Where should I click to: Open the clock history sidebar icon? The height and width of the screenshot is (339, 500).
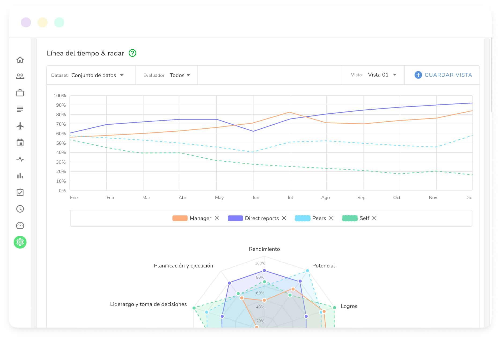pyautogui.click(x=20, y=209)
